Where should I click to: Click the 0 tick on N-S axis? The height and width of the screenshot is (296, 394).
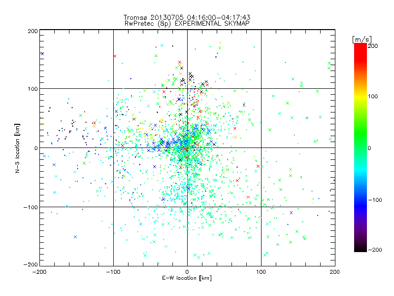(36, 148)
